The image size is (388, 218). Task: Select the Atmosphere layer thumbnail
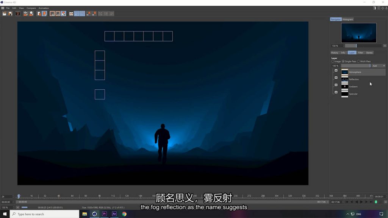pos(345,72)
